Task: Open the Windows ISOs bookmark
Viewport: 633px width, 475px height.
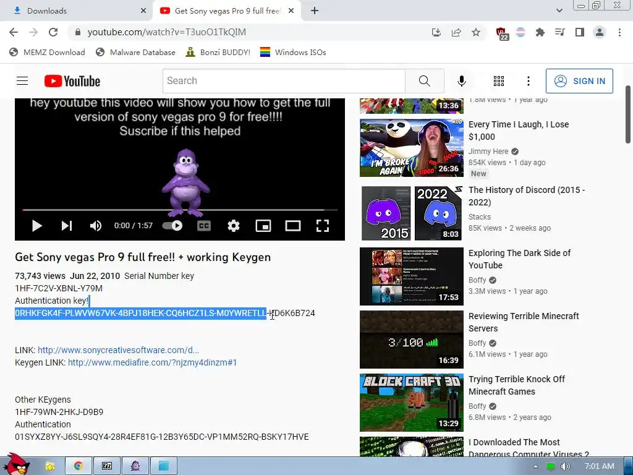Action: (x=293, y=52)
